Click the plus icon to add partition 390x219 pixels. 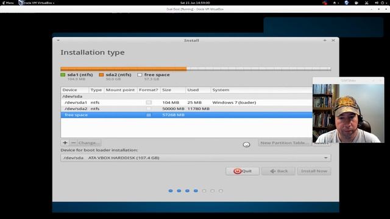65,143
